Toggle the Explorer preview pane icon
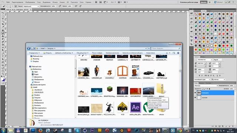The height and width of the screenshot is (133, 237). click(x=174, y=53)
